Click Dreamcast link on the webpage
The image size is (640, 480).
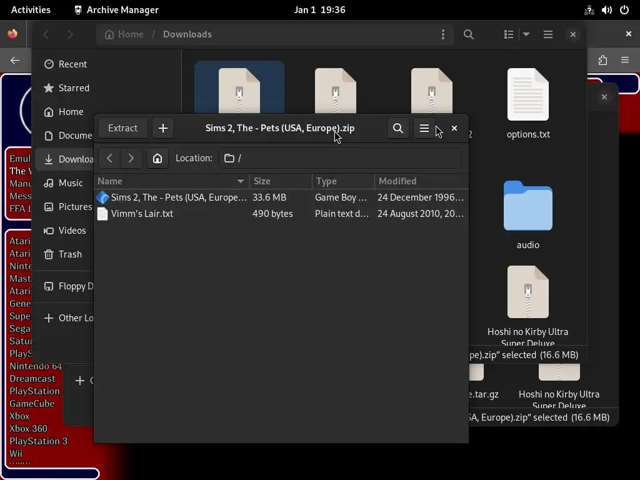[32, 379]
